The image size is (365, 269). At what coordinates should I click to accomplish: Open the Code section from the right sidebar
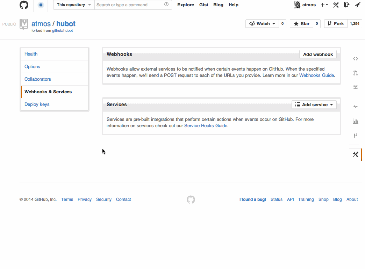[x=355, y=59]
